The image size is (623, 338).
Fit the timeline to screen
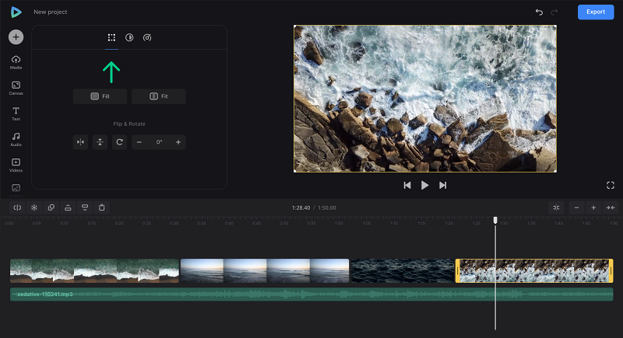(611, 207)
